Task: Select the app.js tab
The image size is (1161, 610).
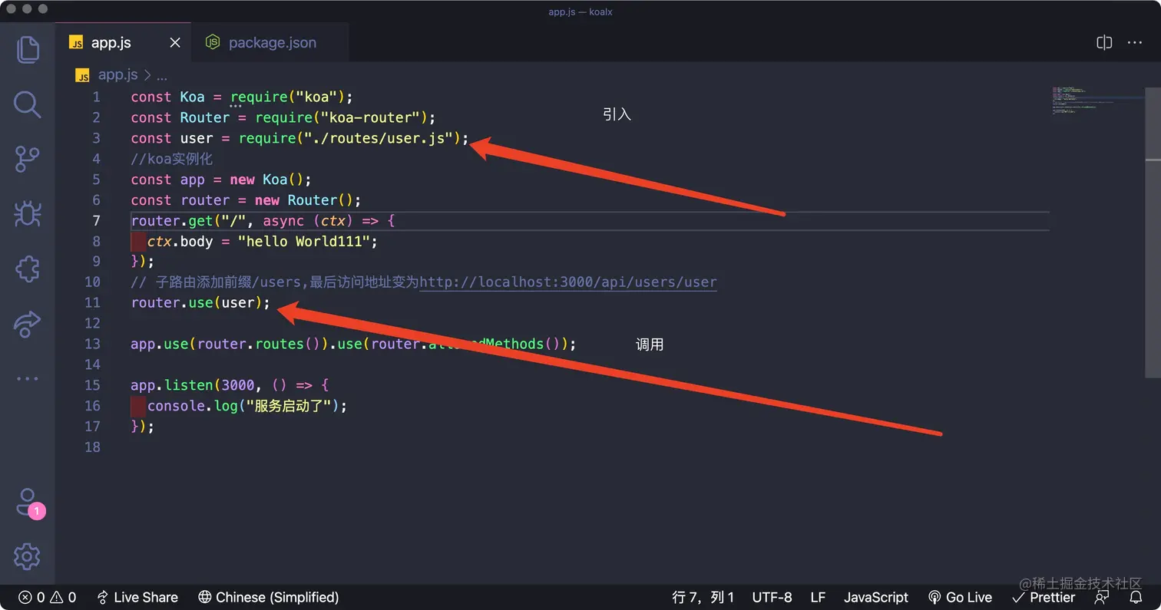Action: tap(111, 43)
